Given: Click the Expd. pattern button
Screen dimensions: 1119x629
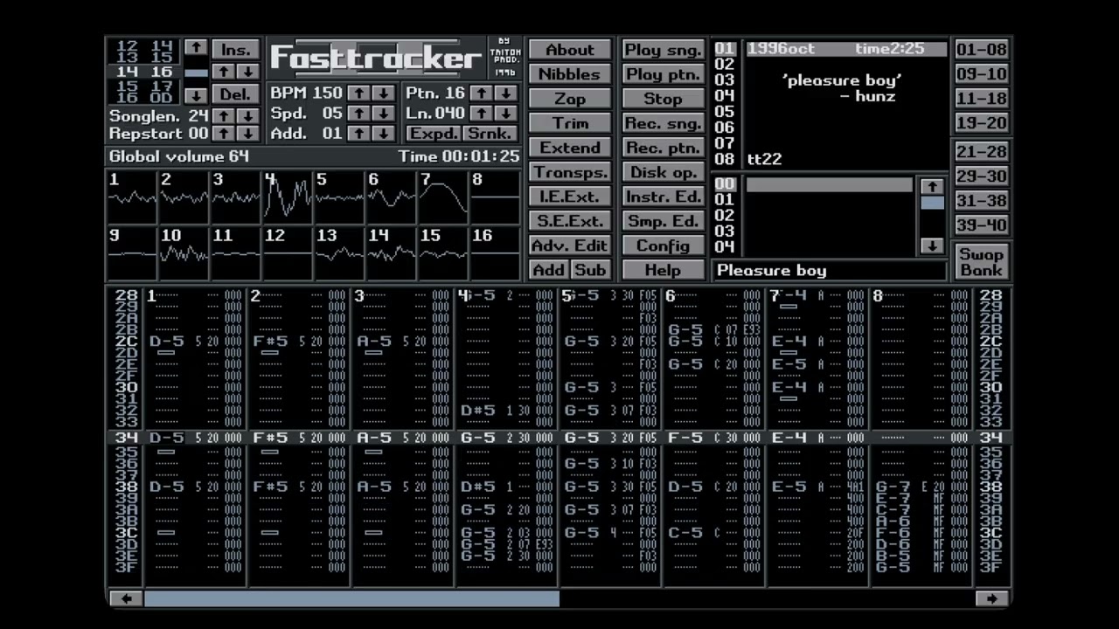Looking at the screenshot, I should [434, 133].
